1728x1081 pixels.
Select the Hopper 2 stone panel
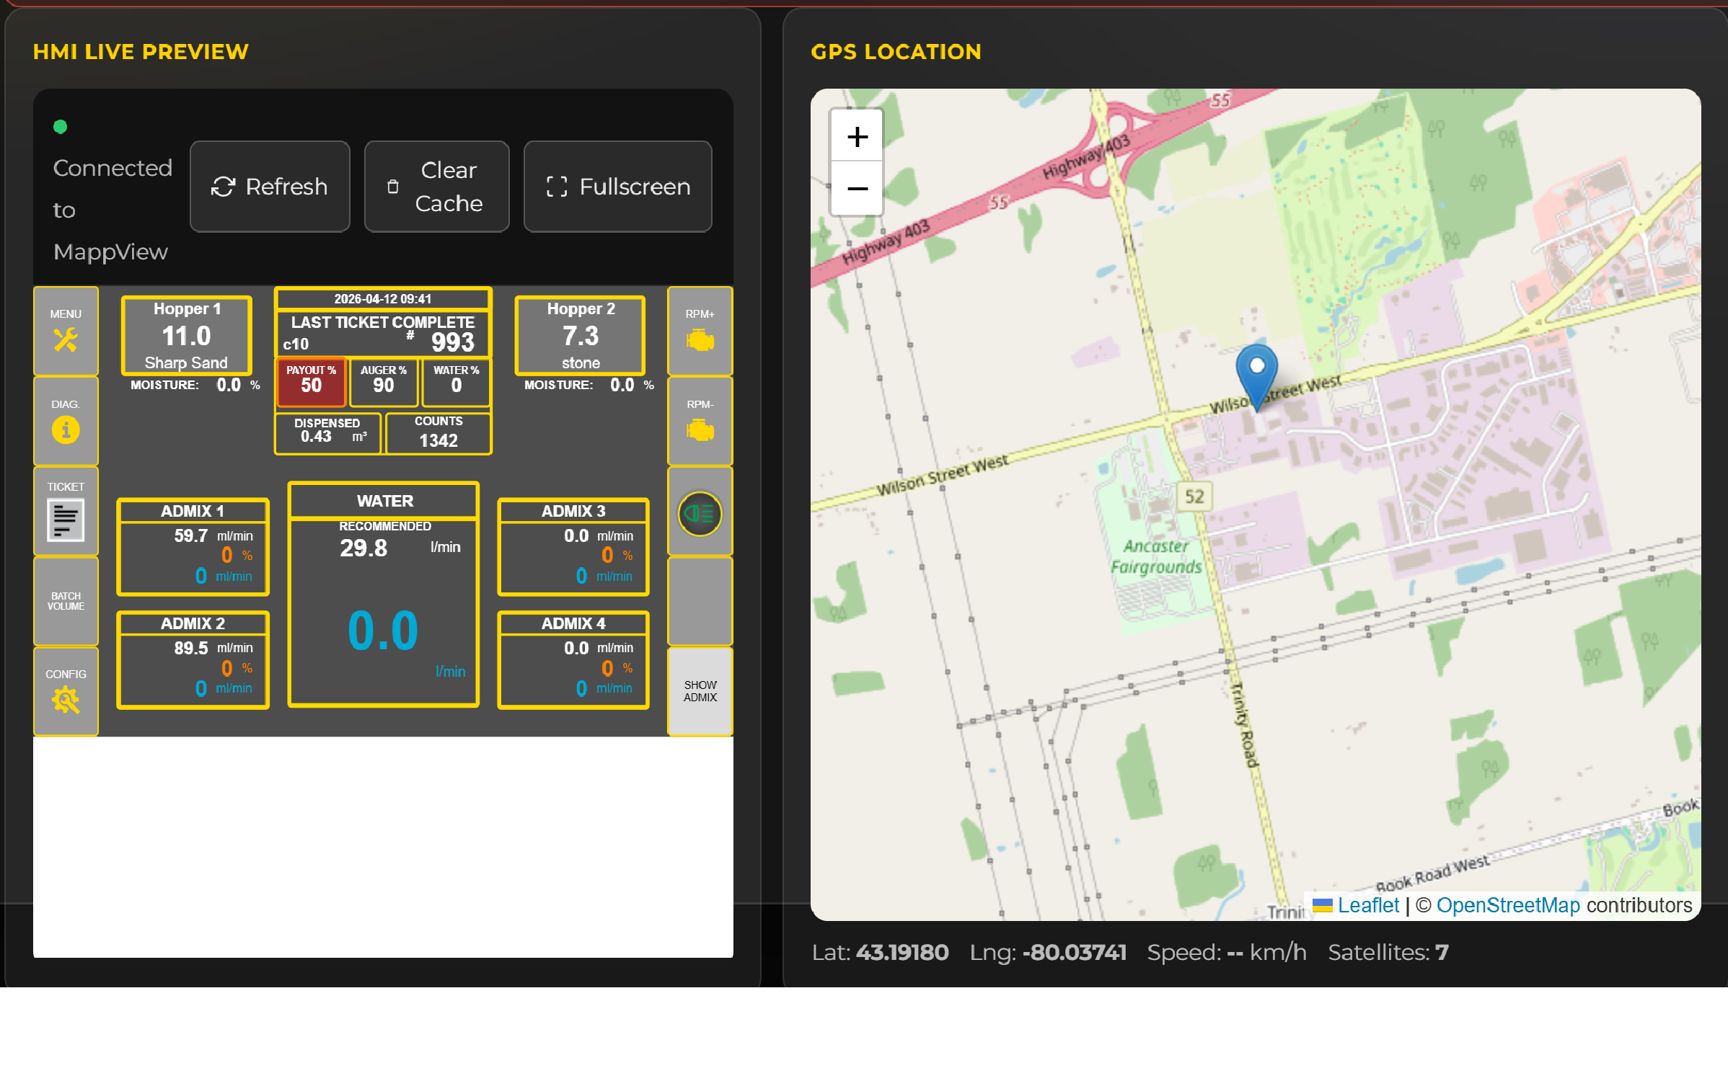tap(578, 334)
